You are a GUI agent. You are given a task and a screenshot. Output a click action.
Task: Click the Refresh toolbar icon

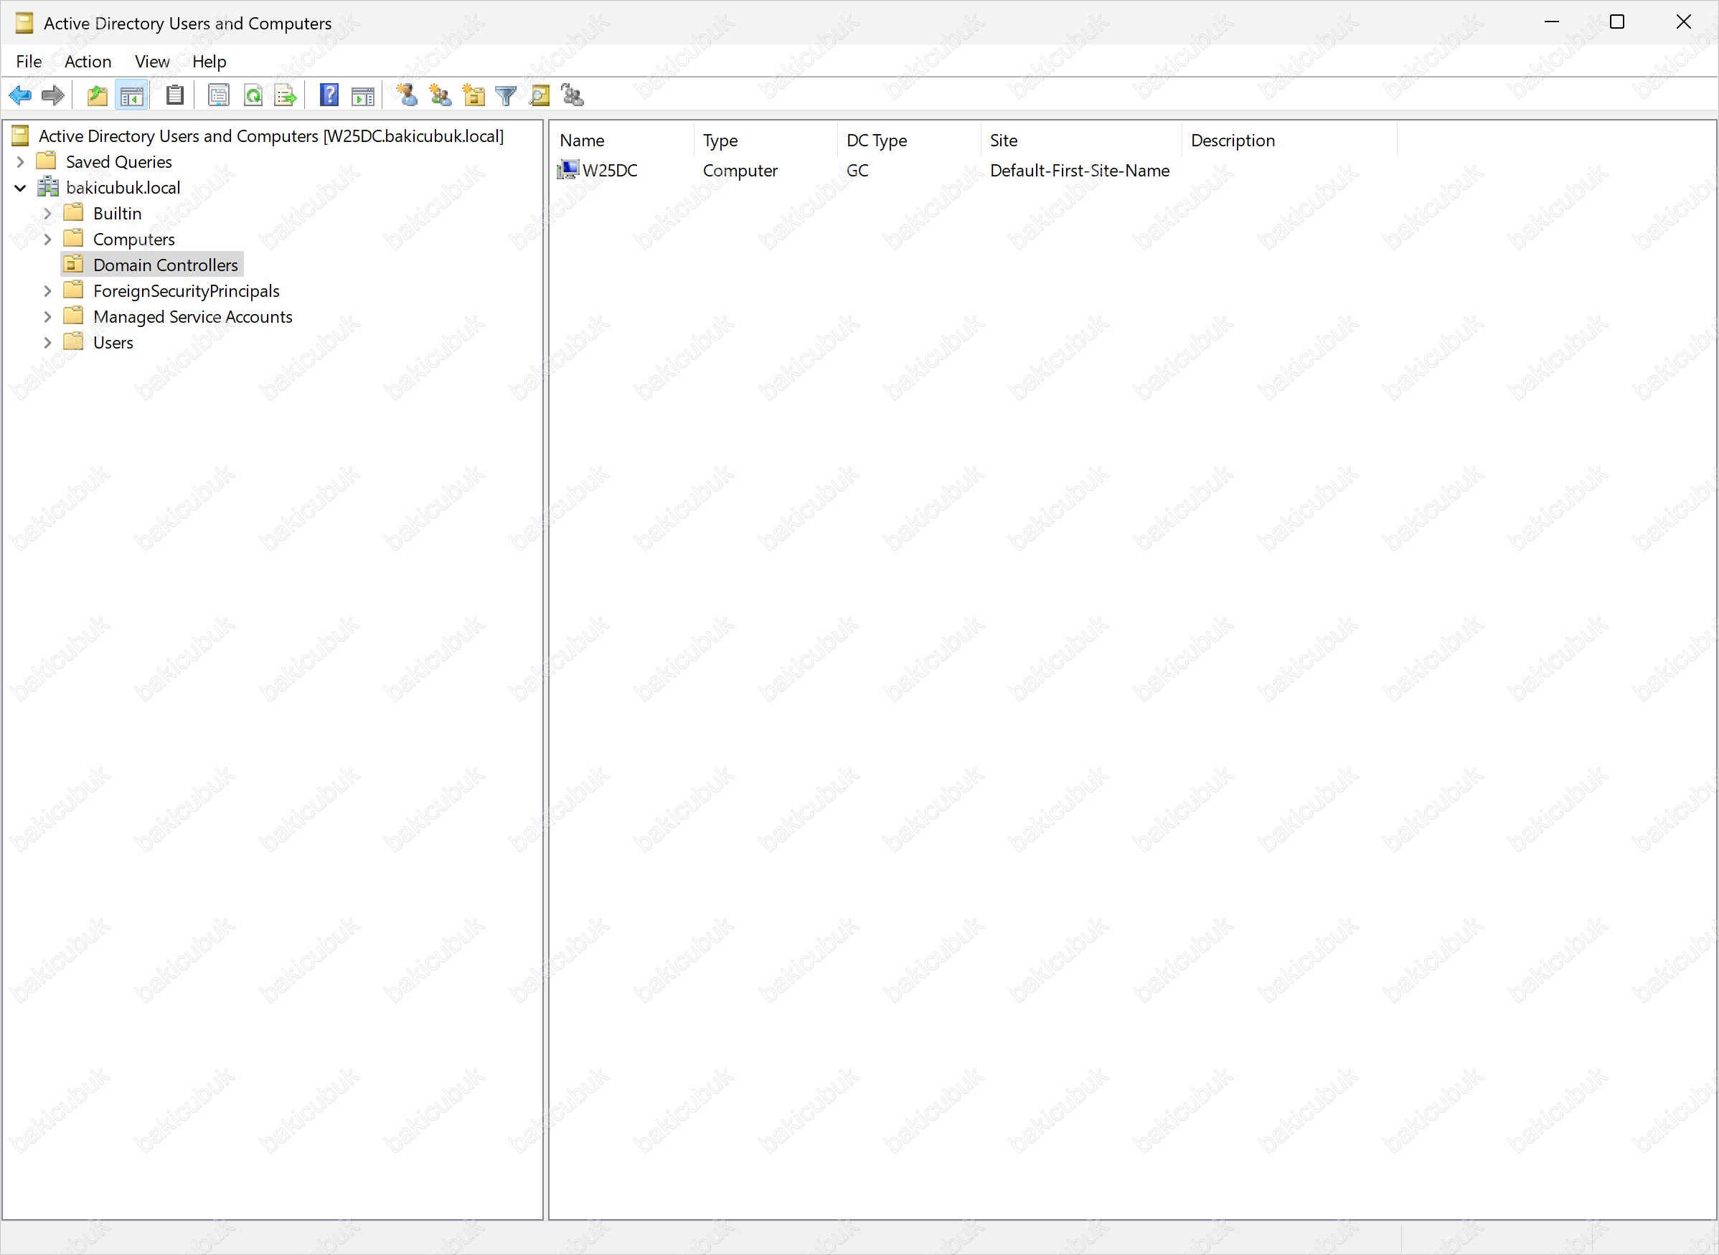click(253, 95)
